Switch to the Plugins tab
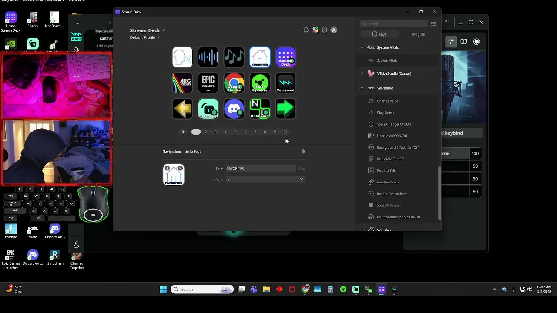 point(418,34)
